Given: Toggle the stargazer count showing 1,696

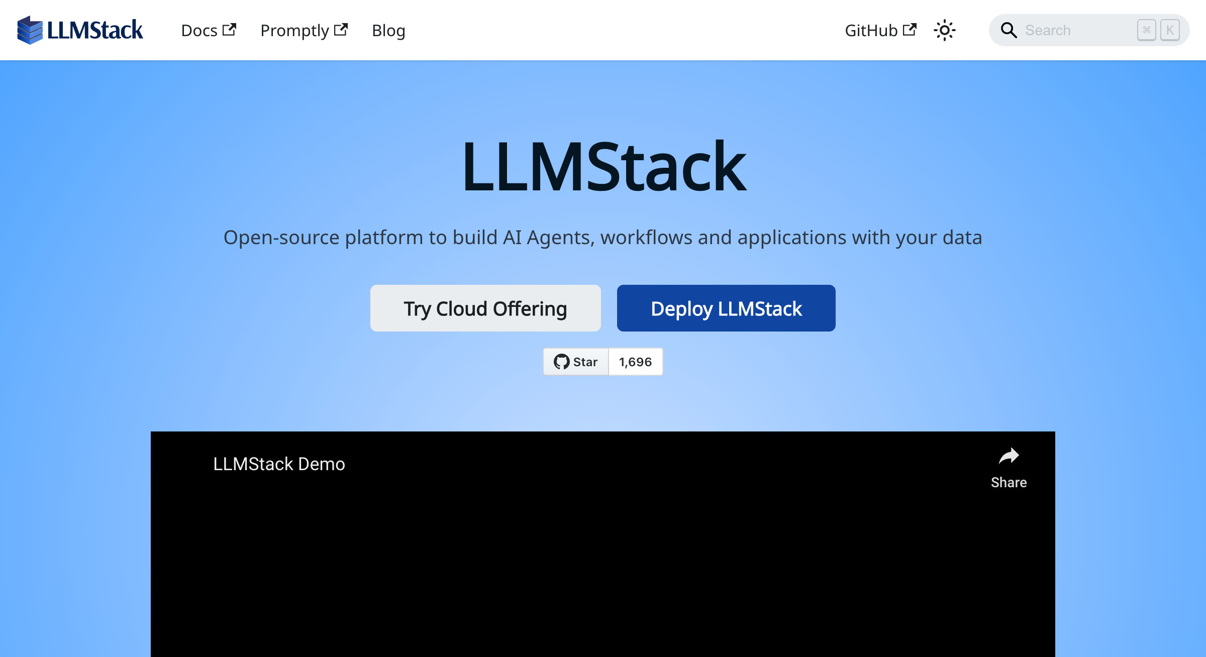Looking at the screenshot, I should (635, 362).
